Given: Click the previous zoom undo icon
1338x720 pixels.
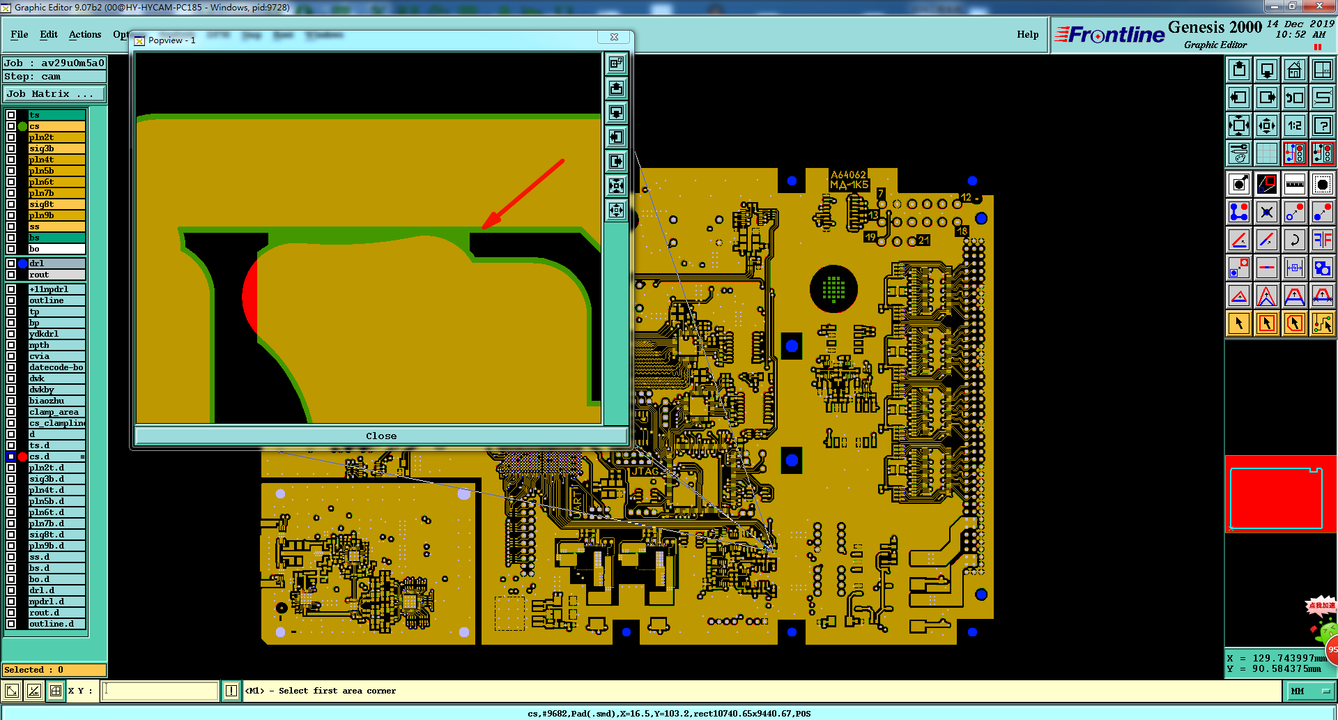Looking at the screenshot, I should [1295, 98].
